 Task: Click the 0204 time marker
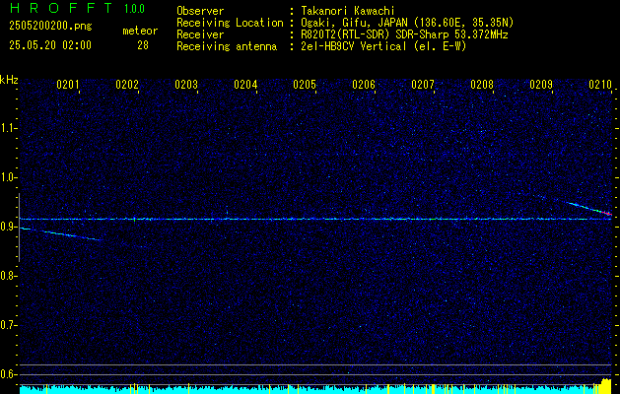pyautogui.click(x=245, y=84)
